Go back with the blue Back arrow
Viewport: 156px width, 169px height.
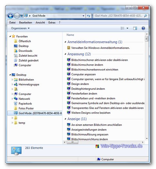pos(11,16)
